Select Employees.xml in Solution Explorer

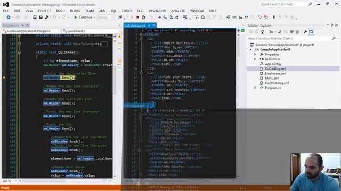tap(275, 73)
